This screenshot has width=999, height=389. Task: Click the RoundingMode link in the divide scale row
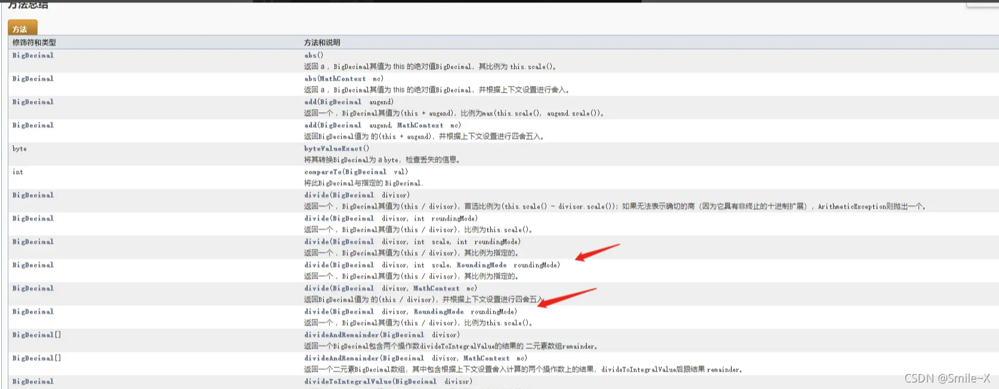[482, 264]
